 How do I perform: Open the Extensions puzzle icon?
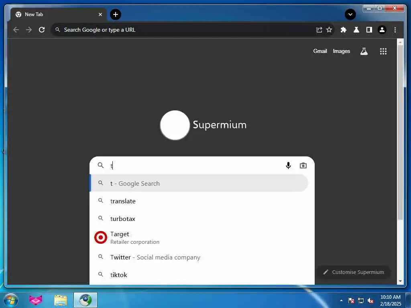(x=344, y=30)
